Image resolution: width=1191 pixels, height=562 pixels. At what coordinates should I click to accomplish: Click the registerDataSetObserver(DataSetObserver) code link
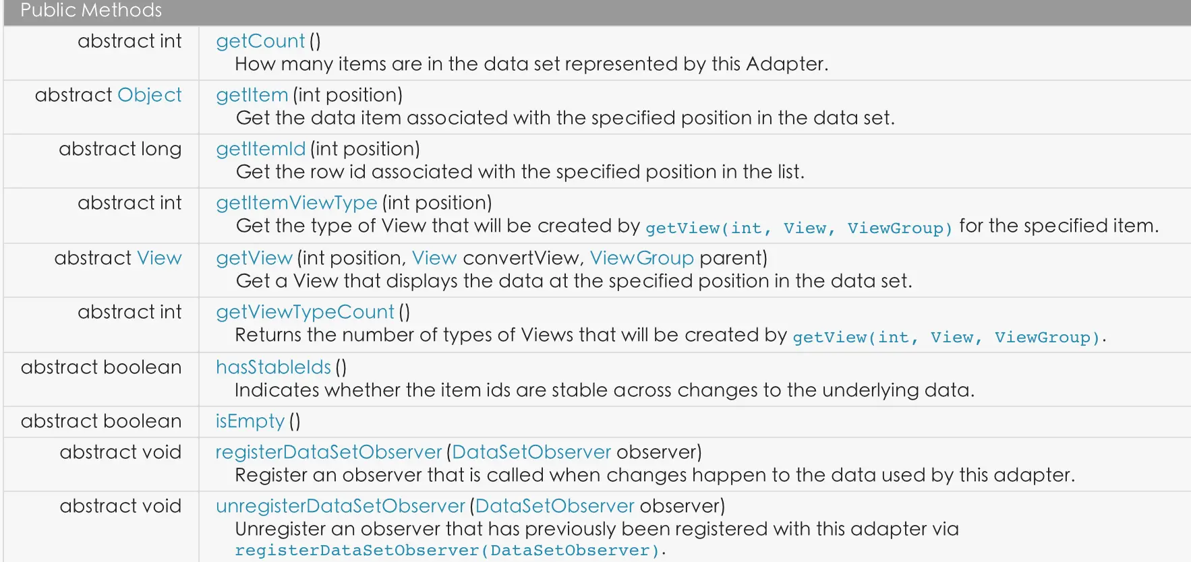[447, 551]
